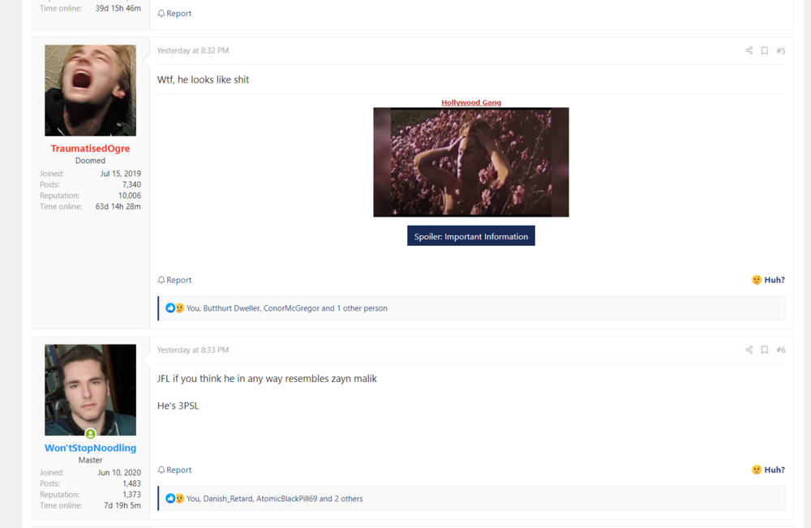Click the Huh emoji beside post #6's reactions
This screenshot has height=528, width=811.
tap(757, 470)
